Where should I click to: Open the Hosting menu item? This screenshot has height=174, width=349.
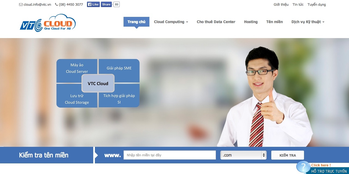pyautogui.click(x=251, y=22)
